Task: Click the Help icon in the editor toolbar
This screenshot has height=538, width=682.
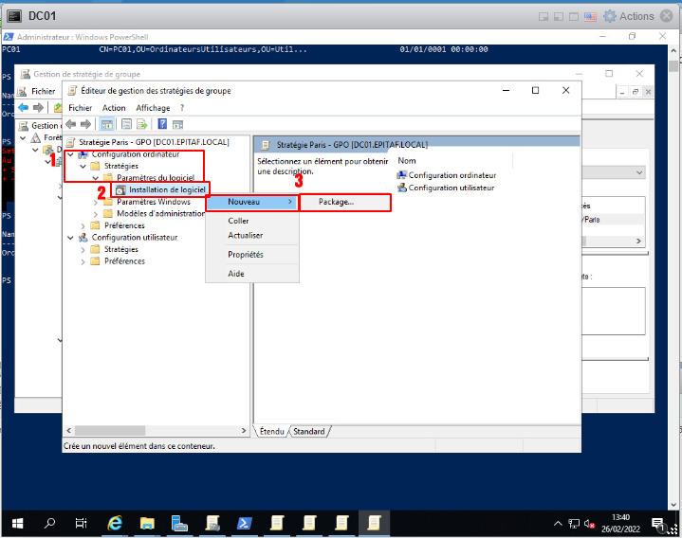Action: [x=162, y=124]
